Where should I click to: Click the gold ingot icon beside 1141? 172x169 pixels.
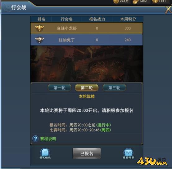pyautogui.click(x=155, y=2)
